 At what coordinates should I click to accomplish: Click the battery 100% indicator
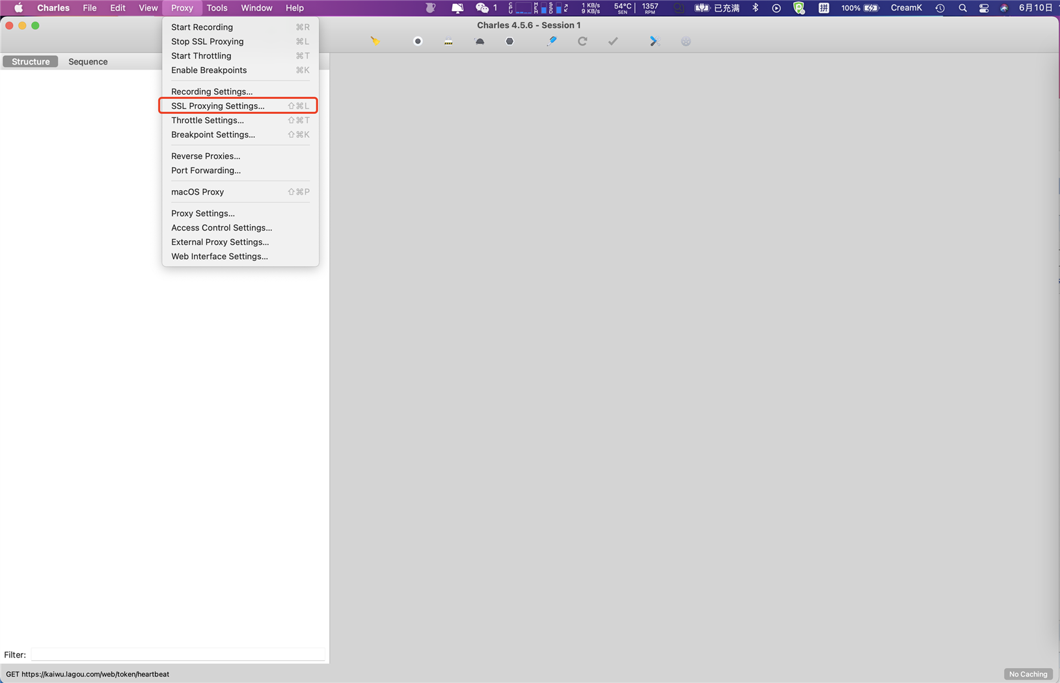point(860,8)
